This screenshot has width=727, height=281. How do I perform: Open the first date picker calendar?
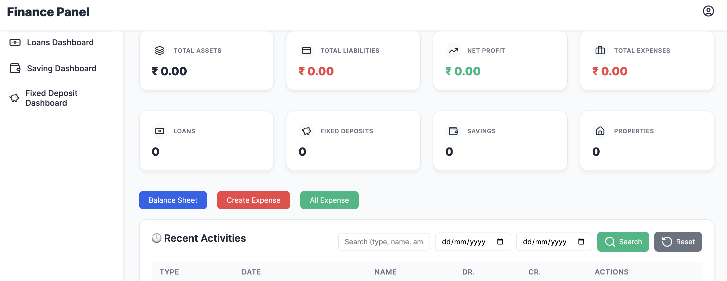pyautogui.click(x=500, y=241)
